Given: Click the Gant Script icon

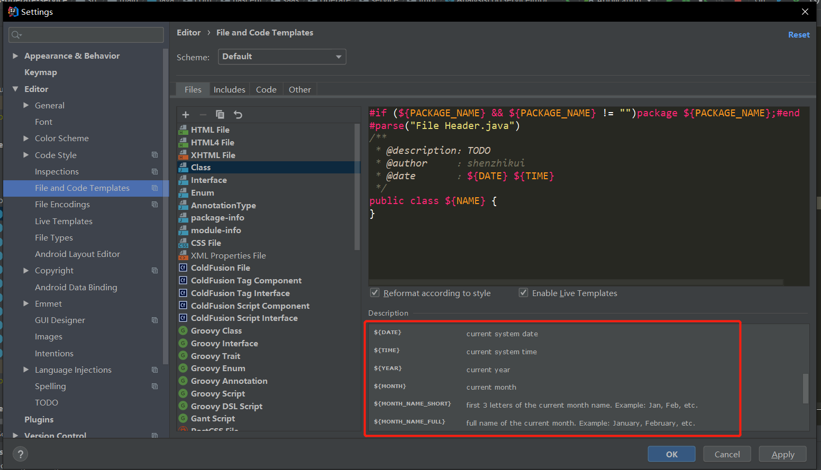Looking at the screenshot, I should coord(183,418).
